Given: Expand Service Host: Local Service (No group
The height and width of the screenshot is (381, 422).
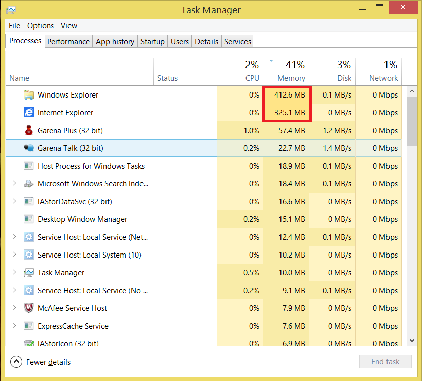Looking at the screenshot, I should [x=14, y=290].
